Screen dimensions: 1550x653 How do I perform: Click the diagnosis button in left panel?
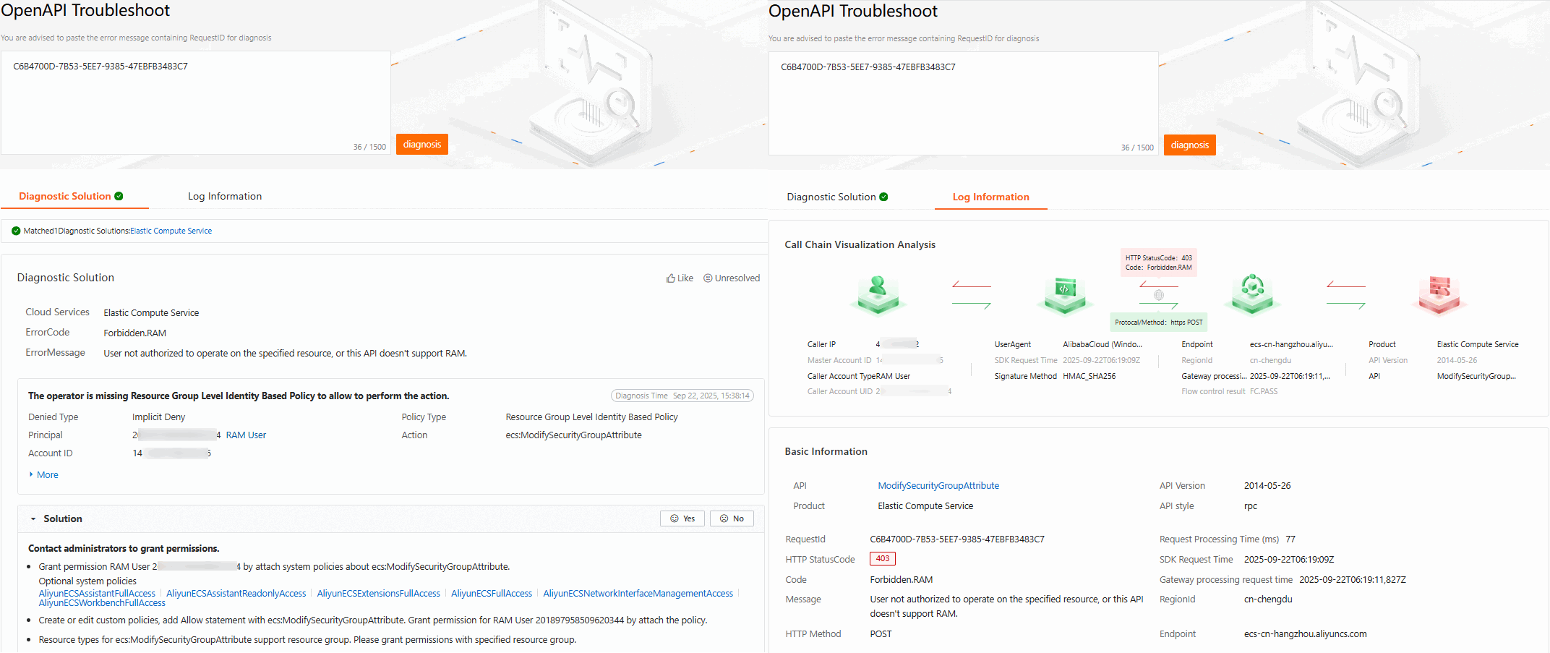coord(422,145)
